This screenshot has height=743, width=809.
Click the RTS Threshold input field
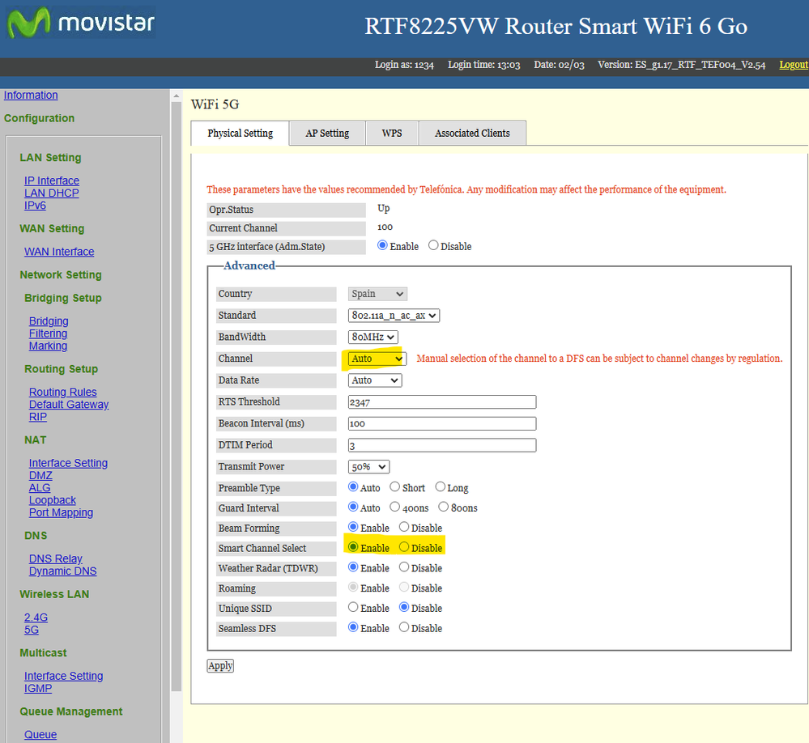click(442, 402)
